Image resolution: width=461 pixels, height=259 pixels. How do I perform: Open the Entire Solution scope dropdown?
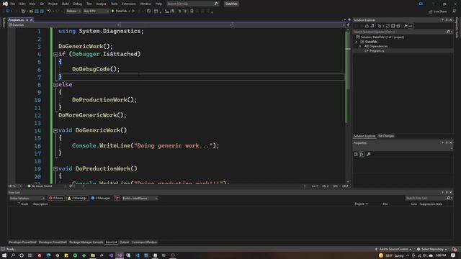(27, 199)
